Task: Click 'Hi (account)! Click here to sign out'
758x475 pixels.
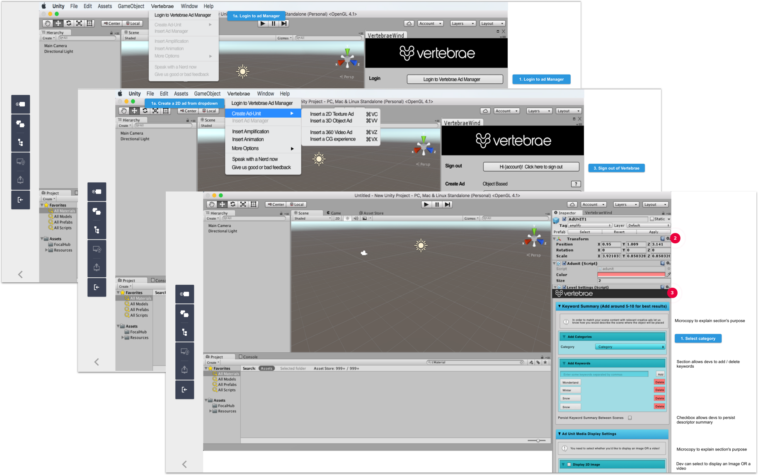Action: (531, 167)
